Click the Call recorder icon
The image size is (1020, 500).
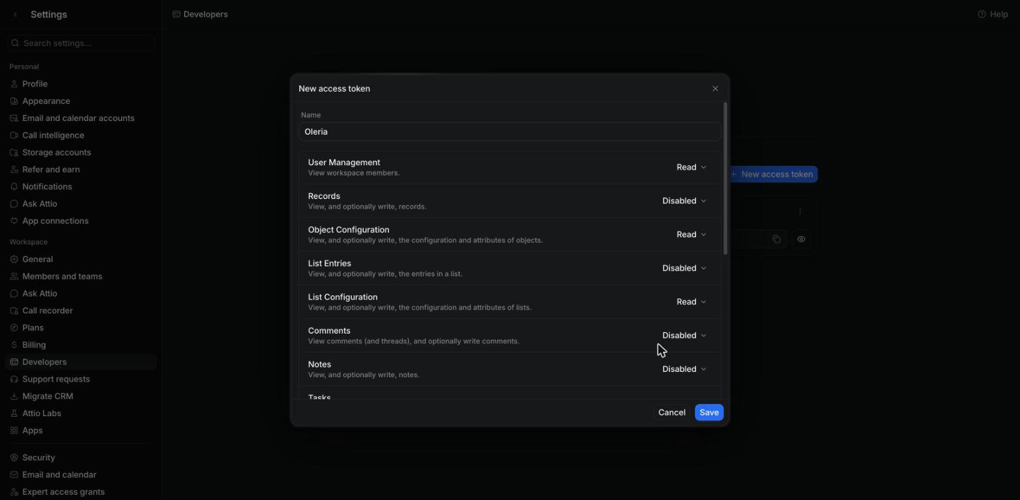[14, 311]
